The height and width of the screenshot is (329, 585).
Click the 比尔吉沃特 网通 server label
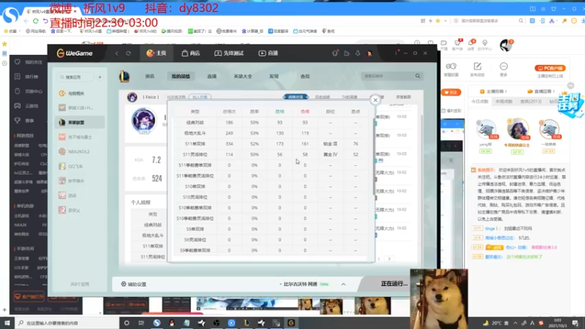pyautogui.click(x=300, y=284)
